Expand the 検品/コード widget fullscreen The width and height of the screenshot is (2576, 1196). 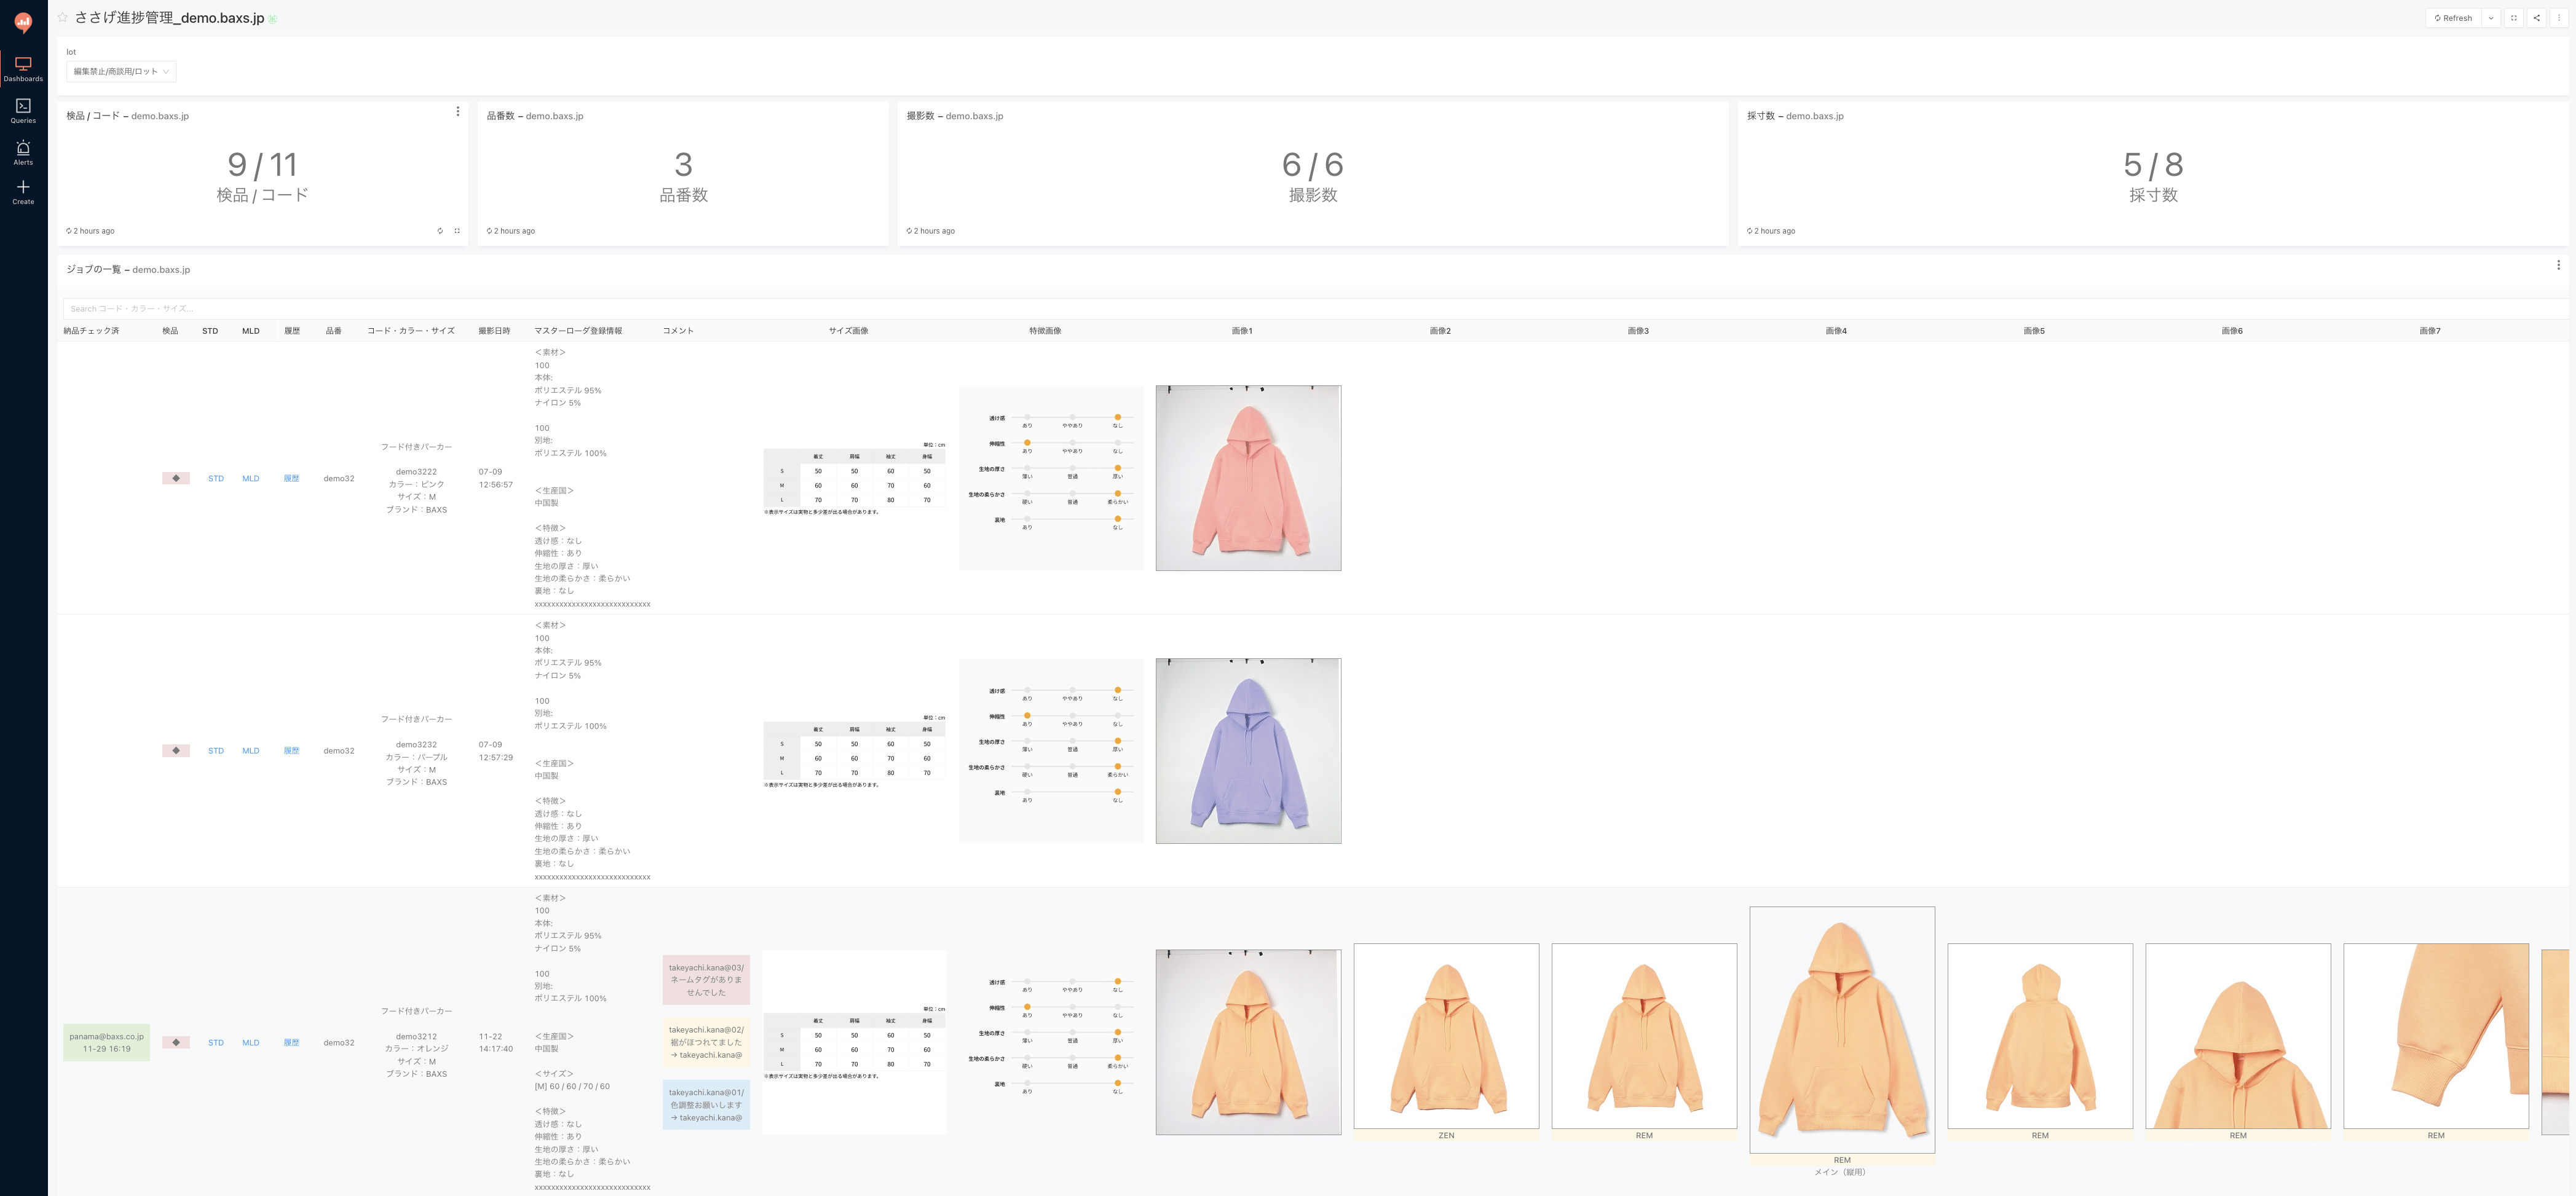pyautogui.click(x=457, y=231)
